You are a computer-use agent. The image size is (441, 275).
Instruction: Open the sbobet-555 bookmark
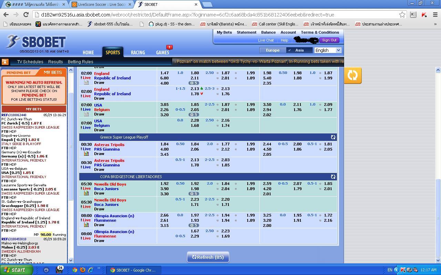point(110,24)
